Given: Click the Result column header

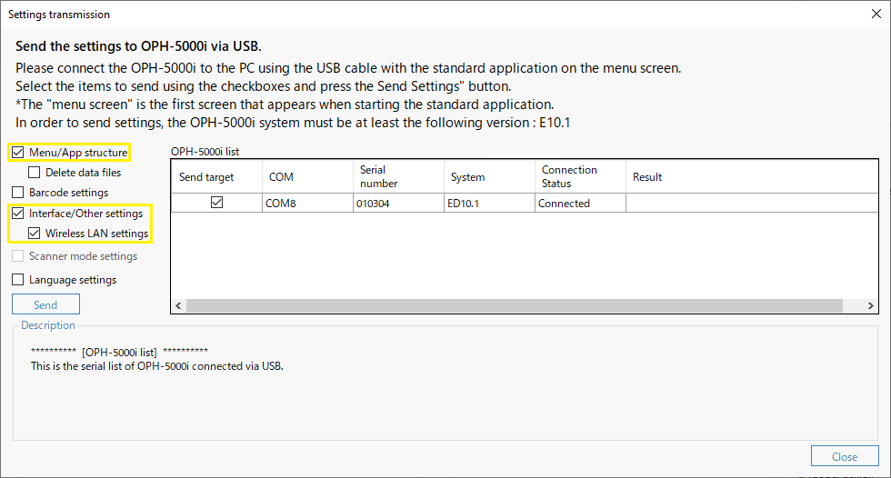Looking at the screenshot, I should point(752,176).
